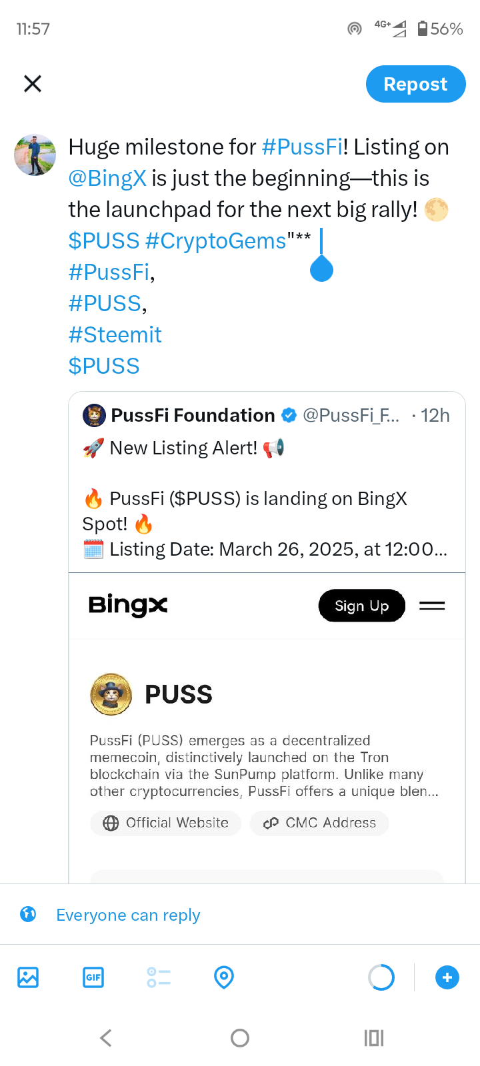Tap the PussFi Foundation avatar

point(94,415)
